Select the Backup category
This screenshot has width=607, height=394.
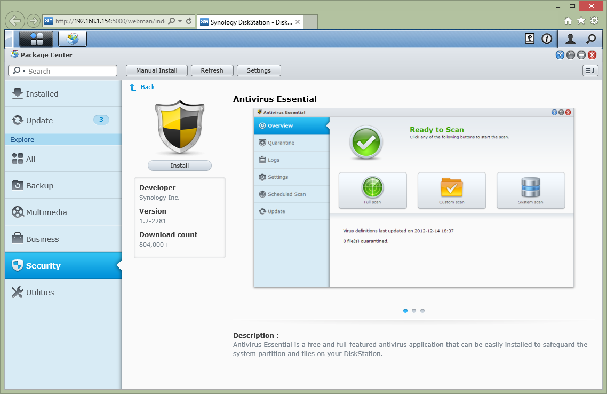[x=63, y=185]
